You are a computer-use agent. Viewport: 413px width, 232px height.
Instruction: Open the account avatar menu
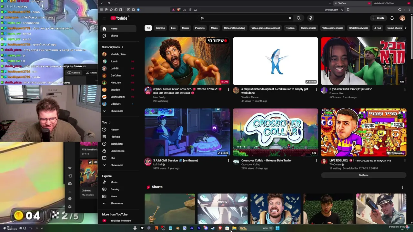[x=402, y=18]
